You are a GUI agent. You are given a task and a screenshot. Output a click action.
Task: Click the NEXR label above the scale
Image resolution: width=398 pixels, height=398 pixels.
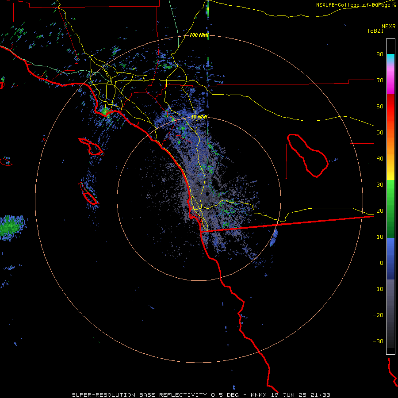click(388, 27)
